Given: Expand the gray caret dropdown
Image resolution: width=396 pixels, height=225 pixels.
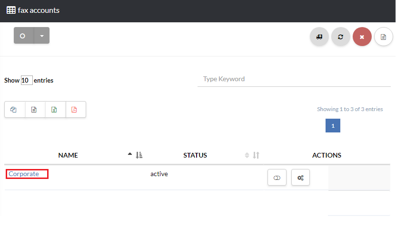Looking at the screenshot, I should [x=42, y=36].
